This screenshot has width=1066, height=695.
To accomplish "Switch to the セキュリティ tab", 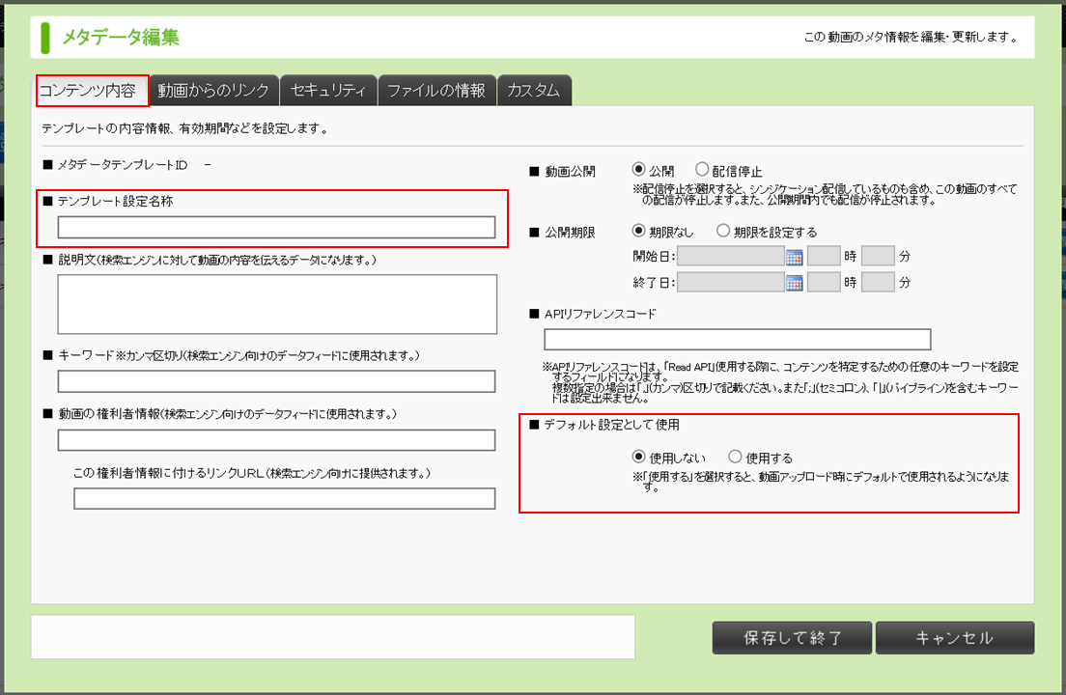I will tap(328, 91).
